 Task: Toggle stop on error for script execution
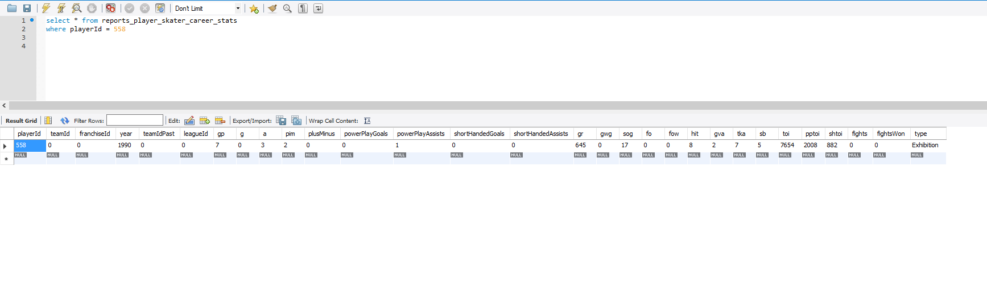pos(111,9)
